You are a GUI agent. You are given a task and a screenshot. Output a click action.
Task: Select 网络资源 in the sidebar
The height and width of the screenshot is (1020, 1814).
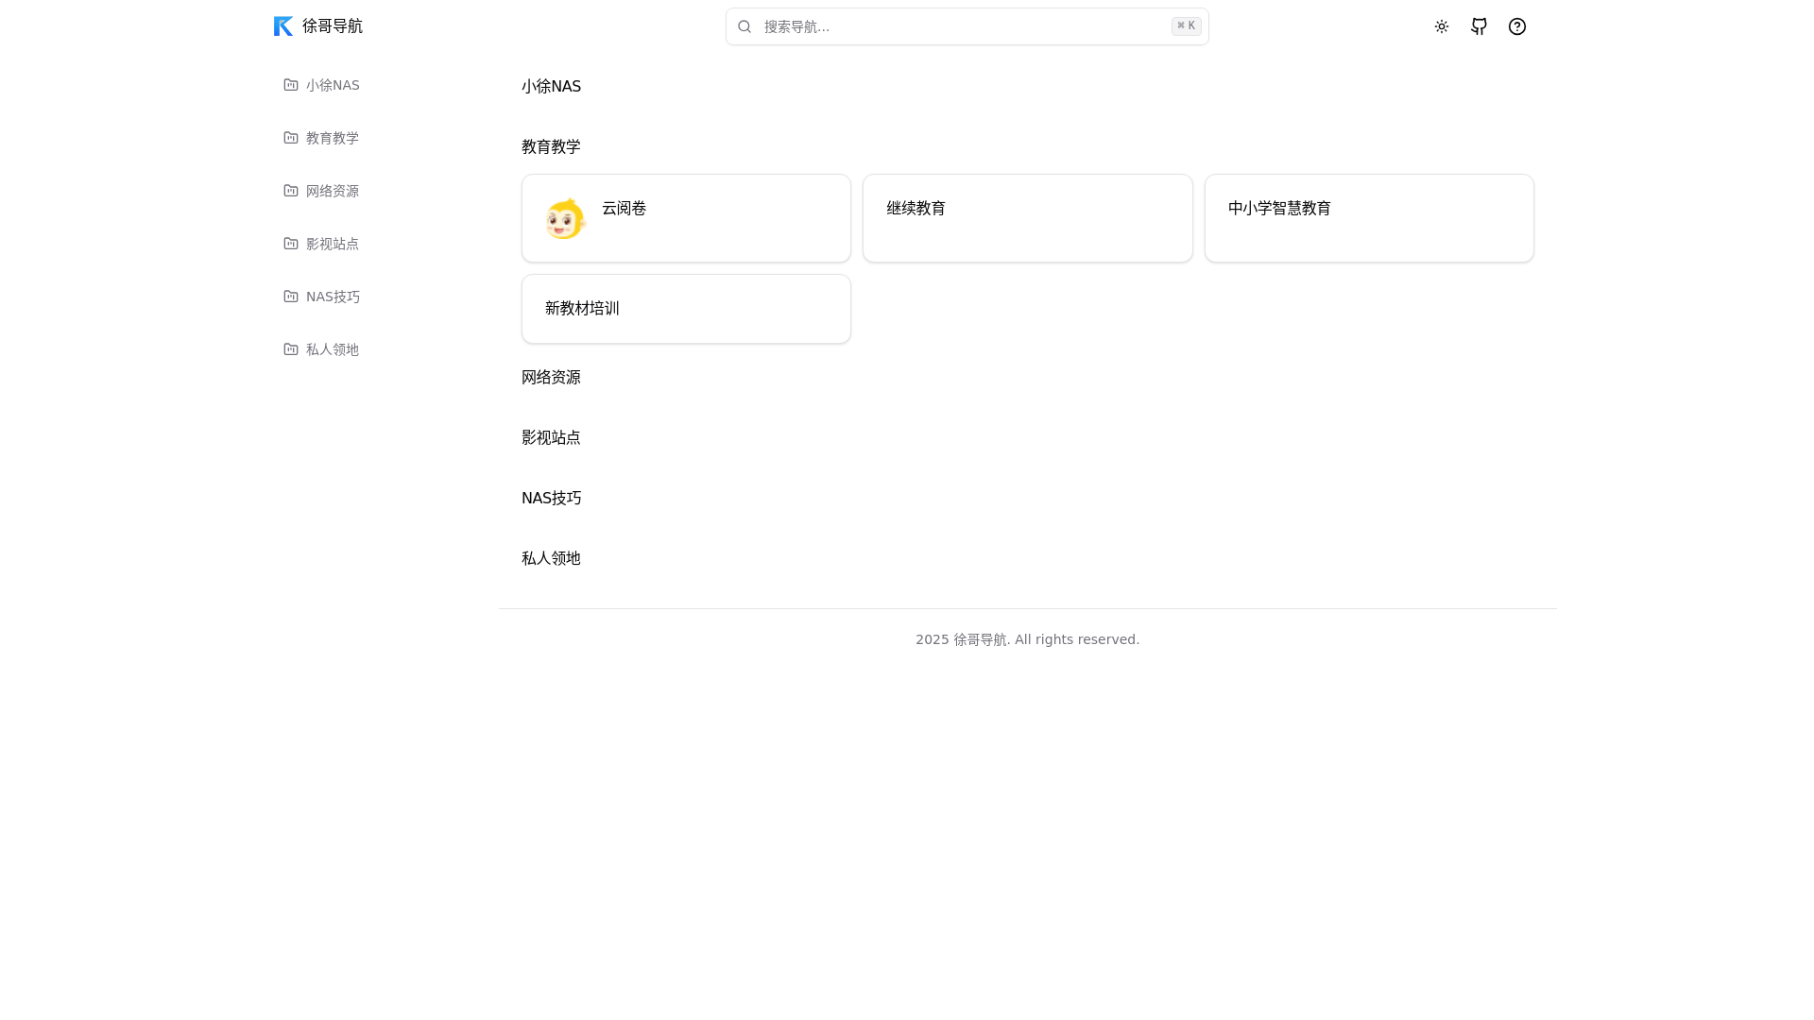click(x=333, y=191)
